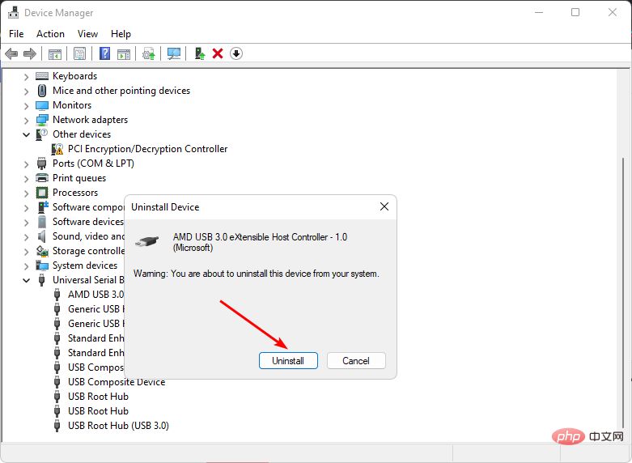Expand the Monitors category
Image resolution: width=632 pixels, height=463 pixels.
pos(26,106)
